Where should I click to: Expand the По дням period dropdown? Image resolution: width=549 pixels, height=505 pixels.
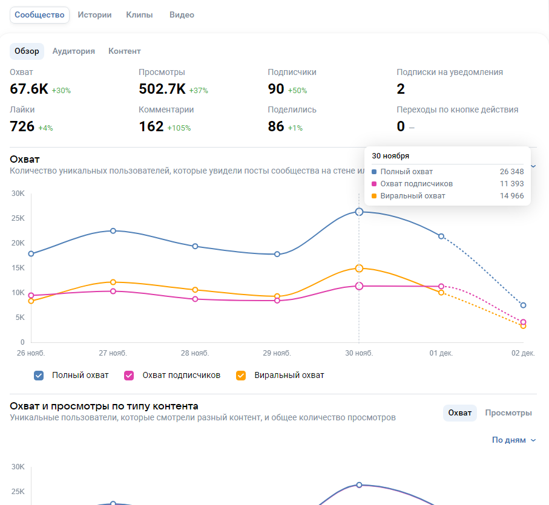[x=513, y=440]
